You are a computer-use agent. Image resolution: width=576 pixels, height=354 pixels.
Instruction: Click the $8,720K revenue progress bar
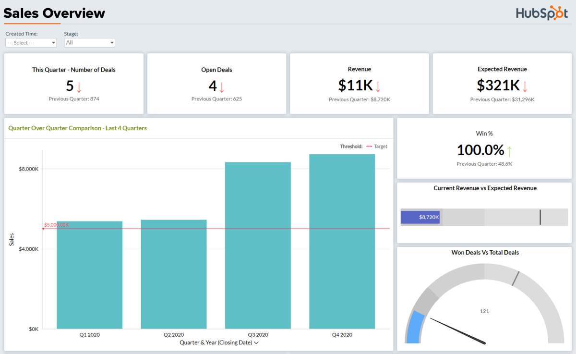(420, 217)
